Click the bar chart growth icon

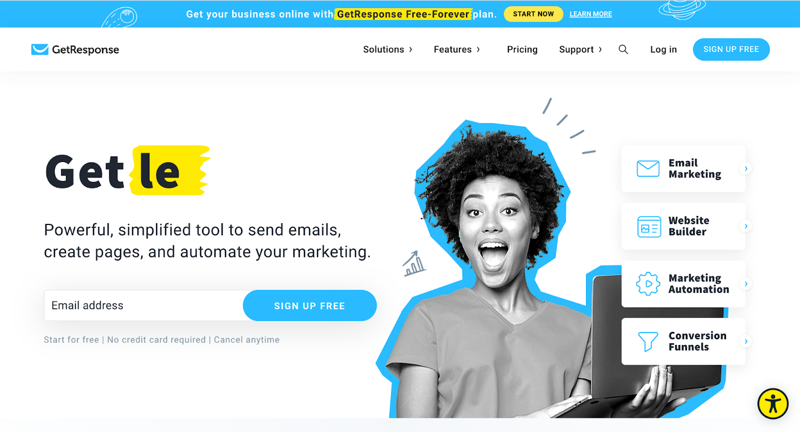(x=414, y=263)
